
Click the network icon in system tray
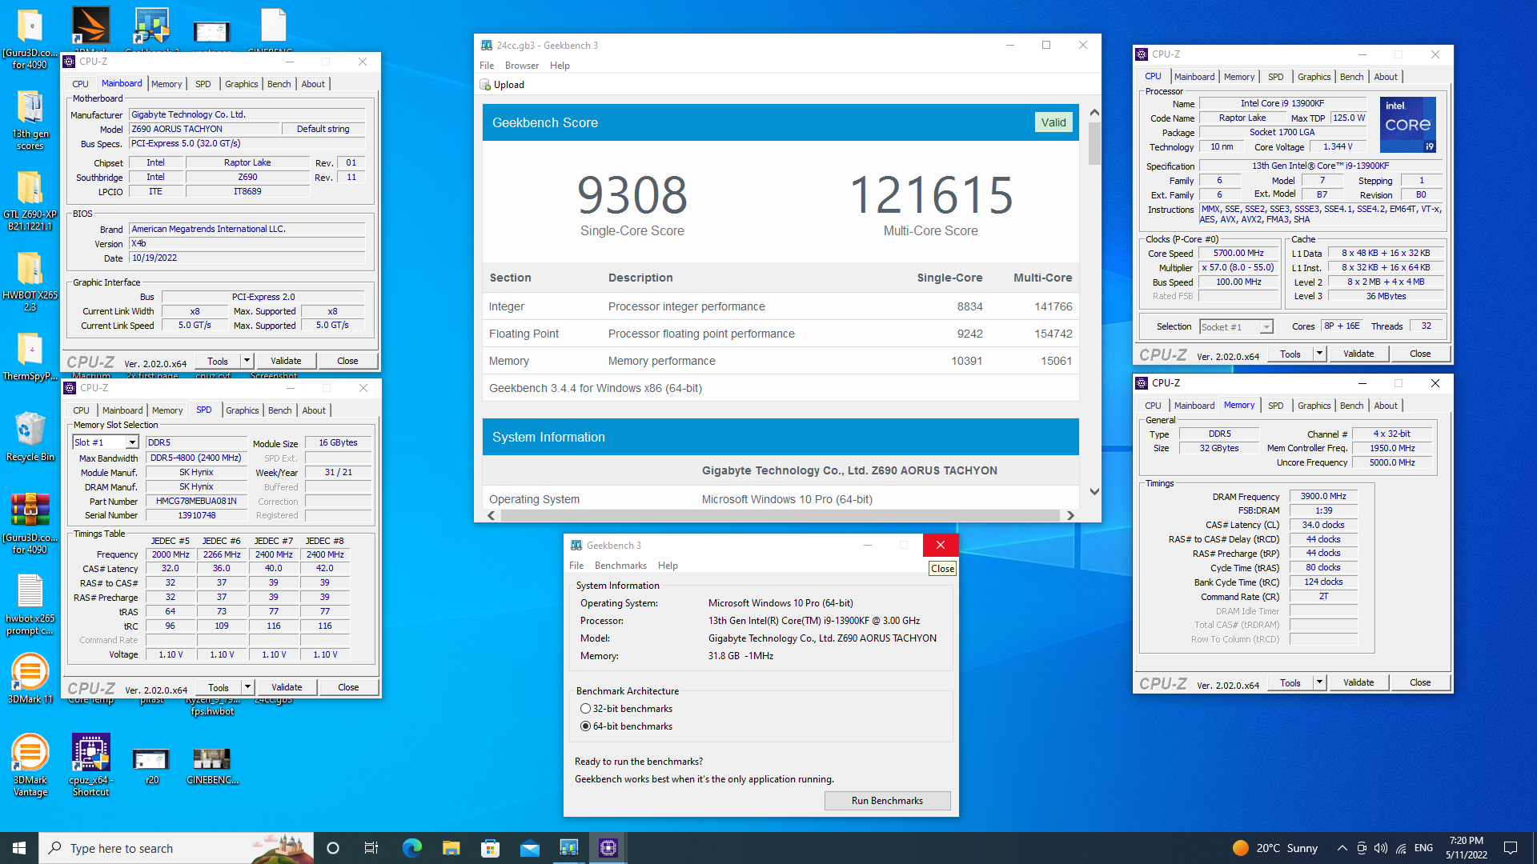point(1401,848)
